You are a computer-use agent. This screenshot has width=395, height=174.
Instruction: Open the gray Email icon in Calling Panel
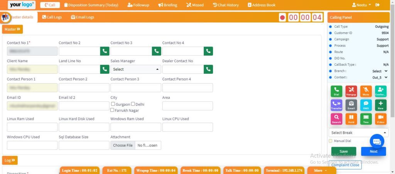(x=351, y=105)
